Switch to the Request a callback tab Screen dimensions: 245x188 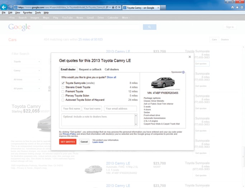[90, 69]
